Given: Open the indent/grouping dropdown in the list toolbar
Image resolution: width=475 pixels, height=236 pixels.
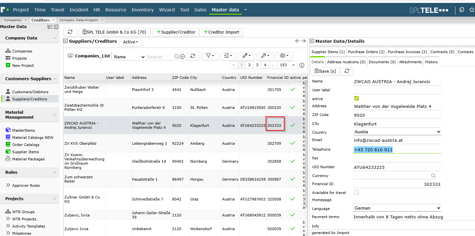Looking at the screenshot, I should (228, 56).
